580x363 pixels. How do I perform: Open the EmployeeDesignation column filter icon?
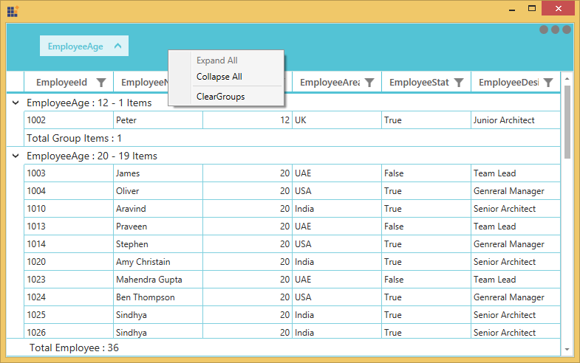tap(548, 83)
